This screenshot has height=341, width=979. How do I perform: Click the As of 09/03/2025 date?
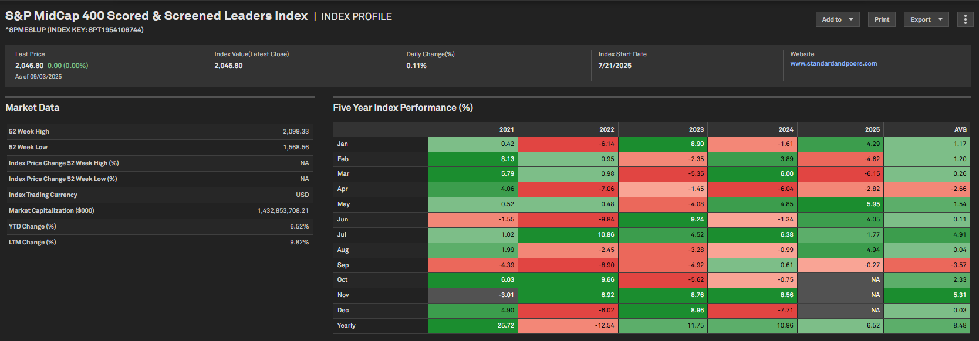pyautogui.click(x=38, y=77)
